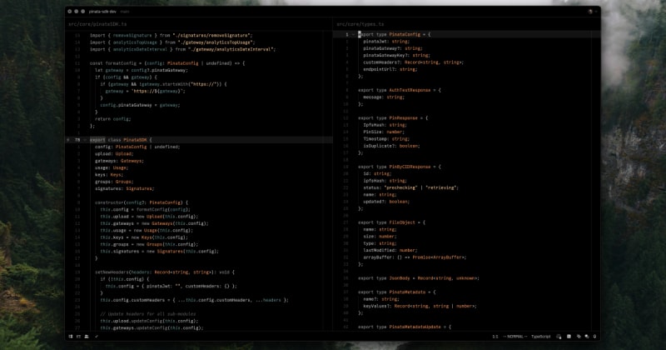Click the second icon from right in status bar
The image size is (666, 350).
click(585, 337)
